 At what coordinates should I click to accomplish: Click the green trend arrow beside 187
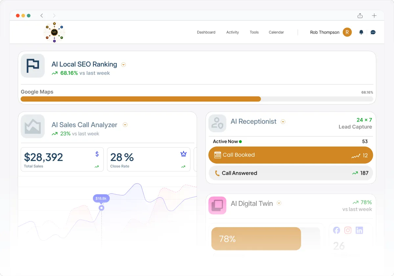point(355,173)
